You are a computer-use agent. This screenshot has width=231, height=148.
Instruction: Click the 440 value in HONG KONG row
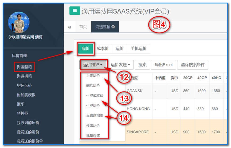[x=186, y=109]
